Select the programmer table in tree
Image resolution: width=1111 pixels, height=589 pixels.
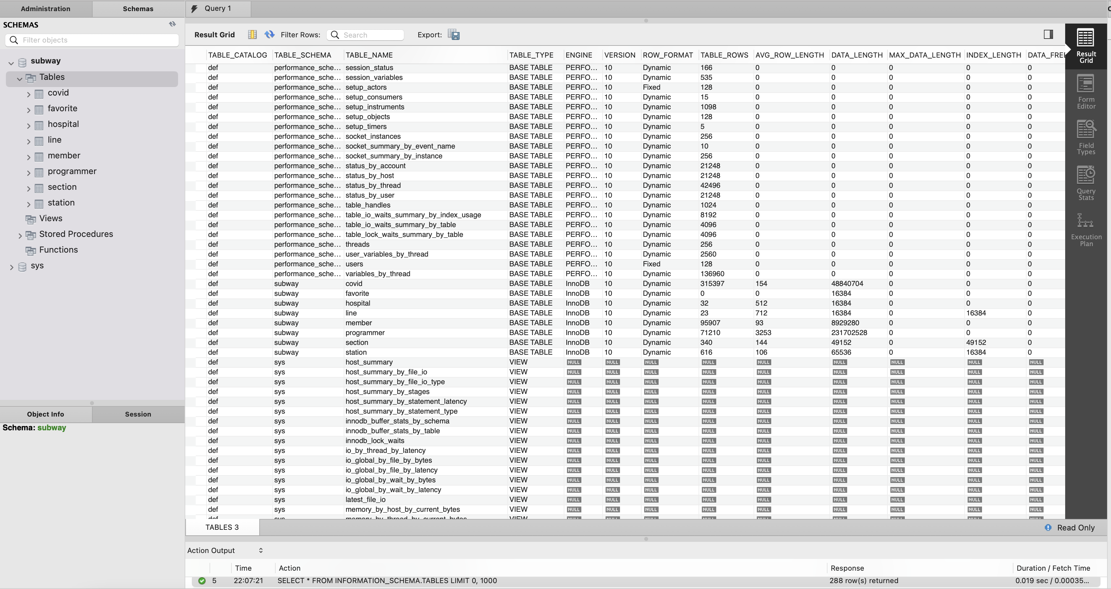[x=72, y=171]
